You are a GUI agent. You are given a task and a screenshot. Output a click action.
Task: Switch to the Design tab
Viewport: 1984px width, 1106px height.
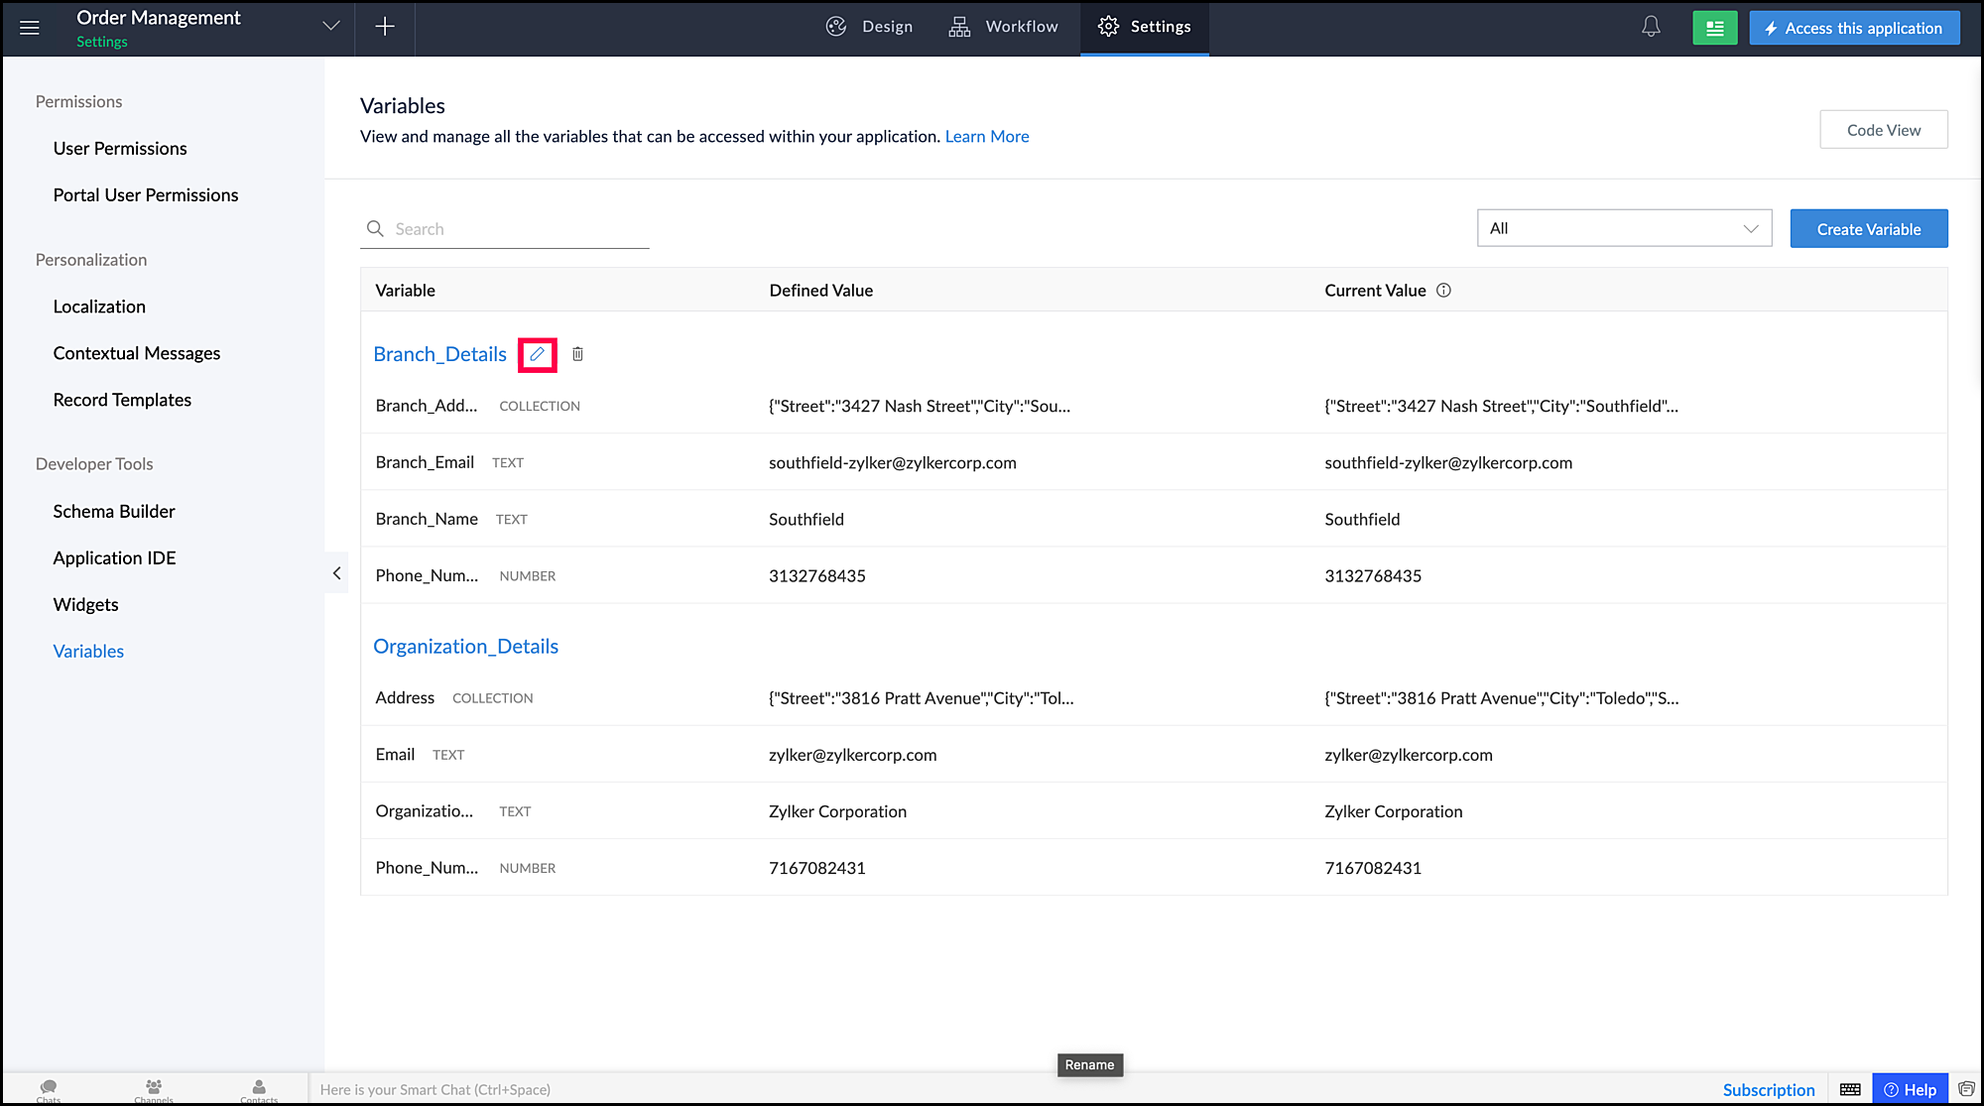[869, 27]
